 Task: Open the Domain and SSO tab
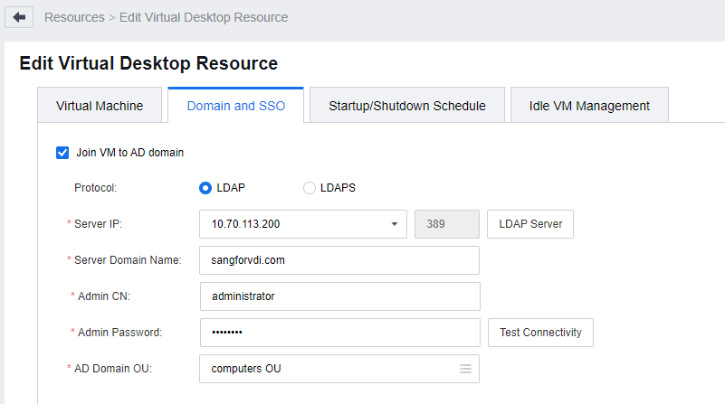point(235,106)
